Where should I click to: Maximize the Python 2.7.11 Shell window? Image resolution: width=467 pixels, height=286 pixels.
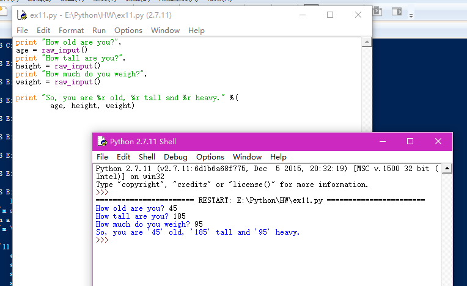pyautogui.click(x=410, y=141)
